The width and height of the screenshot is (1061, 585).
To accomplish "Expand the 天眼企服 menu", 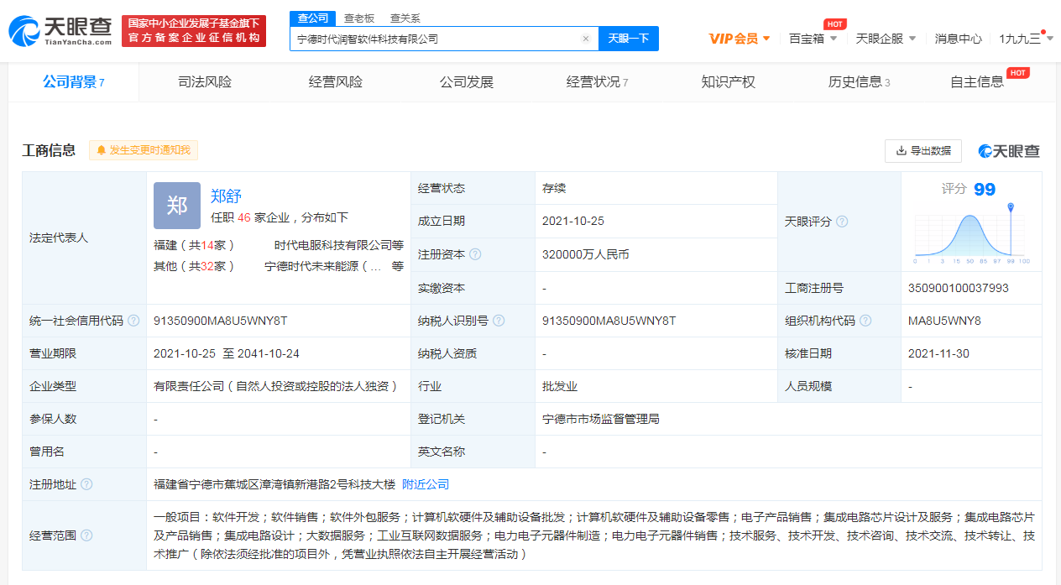I will coord(886,39).
